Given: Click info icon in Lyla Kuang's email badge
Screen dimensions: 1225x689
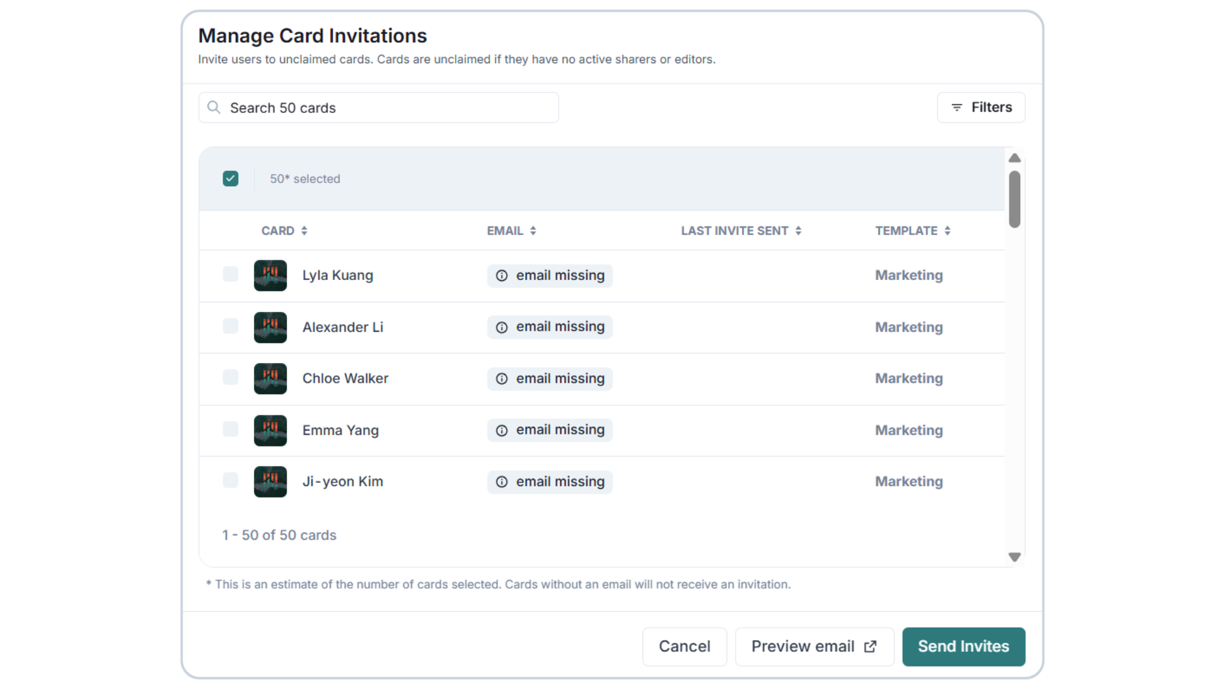Looking at the screenshot, I should point(502,276).
